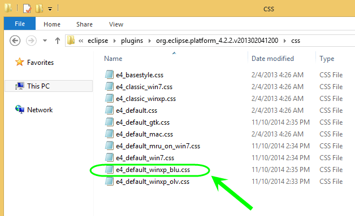Open the File menu

click(x=20, y=24)
